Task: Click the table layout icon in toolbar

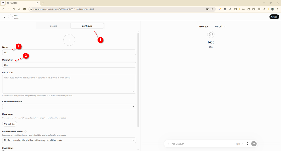Action: click(x=259, y=9)
